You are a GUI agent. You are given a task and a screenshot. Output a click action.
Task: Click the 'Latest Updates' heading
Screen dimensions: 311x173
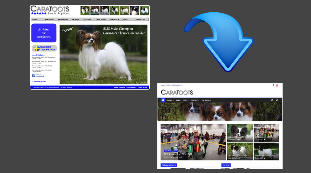(x=38, y=55)
